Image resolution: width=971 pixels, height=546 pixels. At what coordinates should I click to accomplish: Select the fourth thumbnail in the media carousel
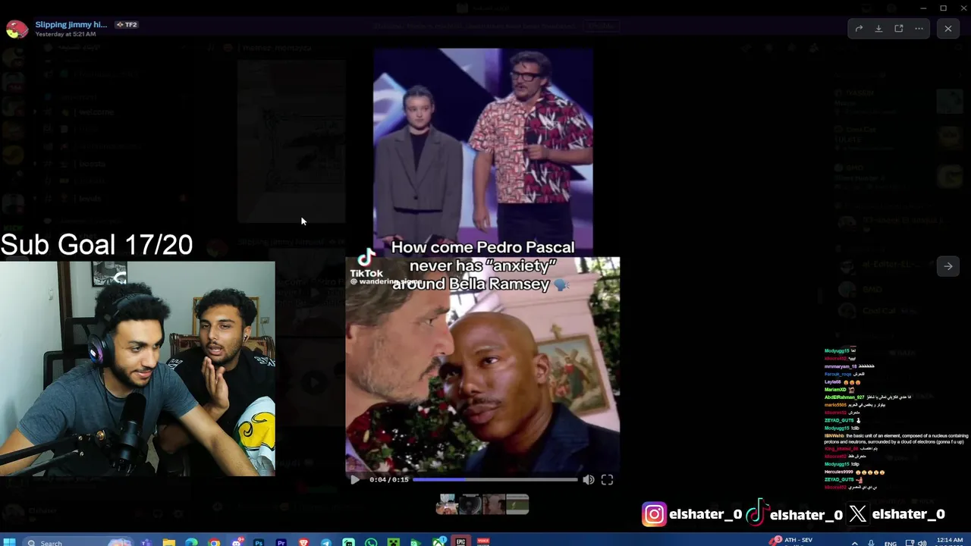point(517,504)
